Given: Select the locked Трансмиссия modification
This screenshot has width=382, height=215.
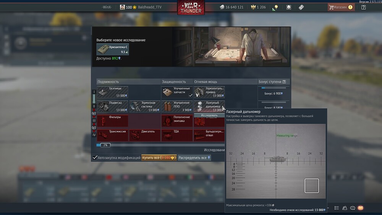Looking at the screenshot, I should 113,135.
